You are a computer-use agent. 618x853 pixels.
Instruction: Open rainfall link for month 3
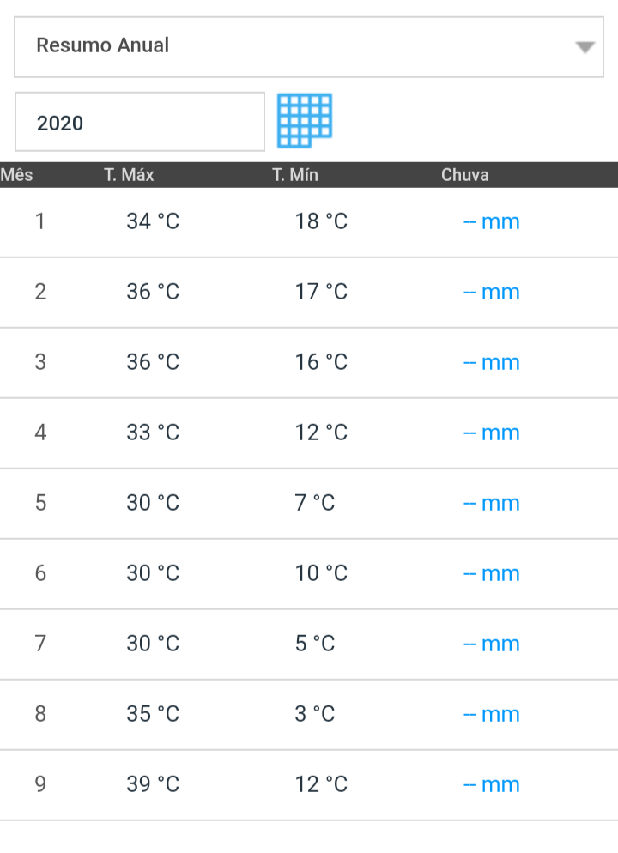click(491, 362)
